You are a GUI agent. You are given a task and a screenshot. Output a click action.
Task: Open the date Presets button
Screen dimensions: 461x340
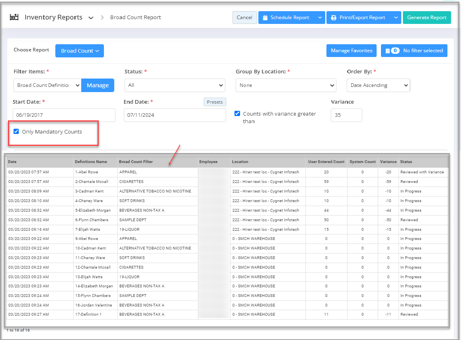[x=215, y=102]
